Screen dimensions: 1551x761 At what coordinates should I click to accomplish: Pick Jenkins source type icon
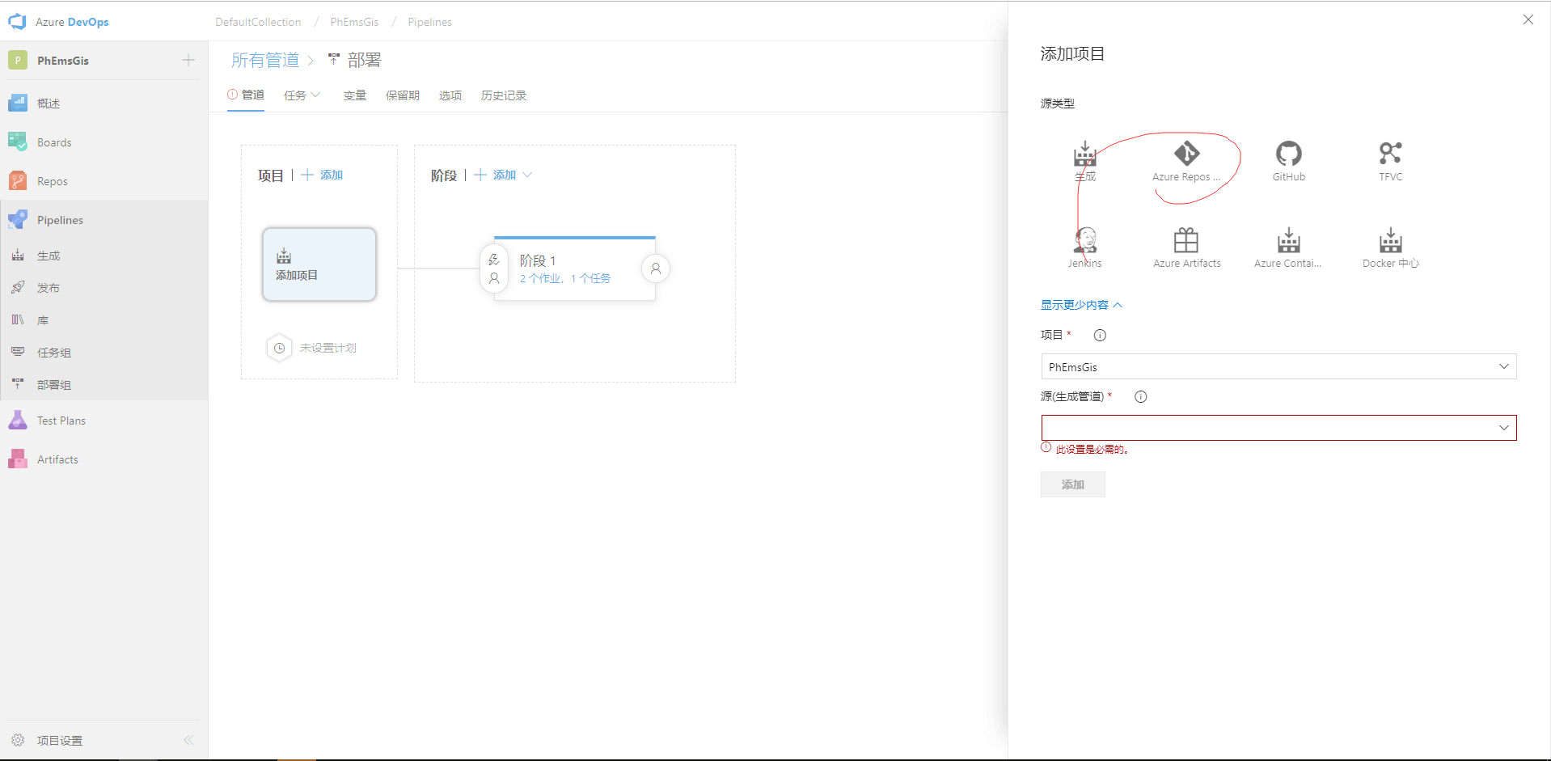tap(1085, 241)
